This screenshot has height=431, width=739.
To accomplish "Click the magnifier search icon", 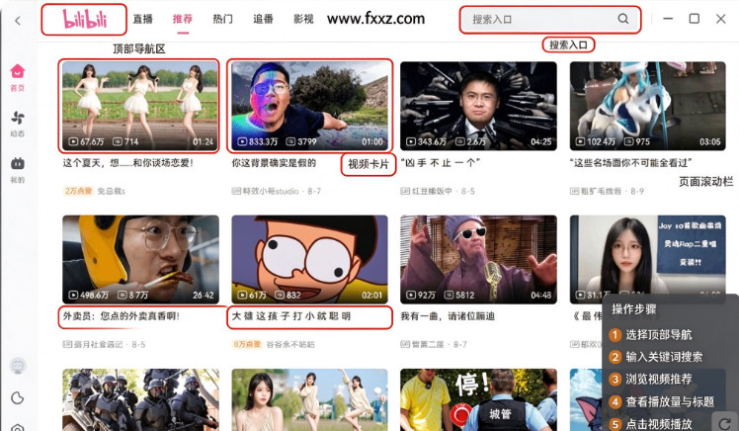I will (x=623, y=19).
